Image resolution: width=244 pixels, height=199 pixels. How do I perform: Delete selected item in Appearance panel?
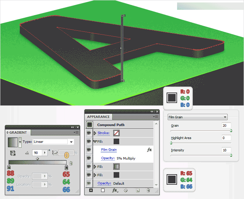pyautogui.click(x=148, y=190)
